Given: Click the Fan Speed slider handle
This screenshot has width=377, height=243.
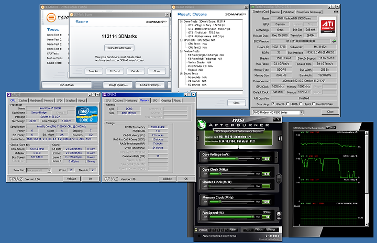Looking at the screenshot, I should [252, 217].
